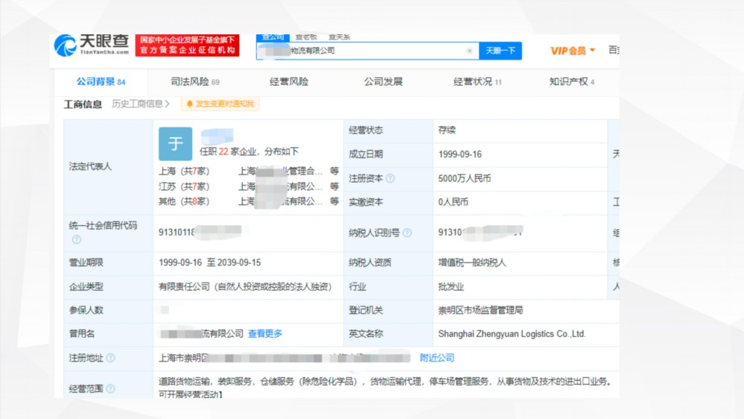Click establishment date 1999-09-16 value

point(460,154)
